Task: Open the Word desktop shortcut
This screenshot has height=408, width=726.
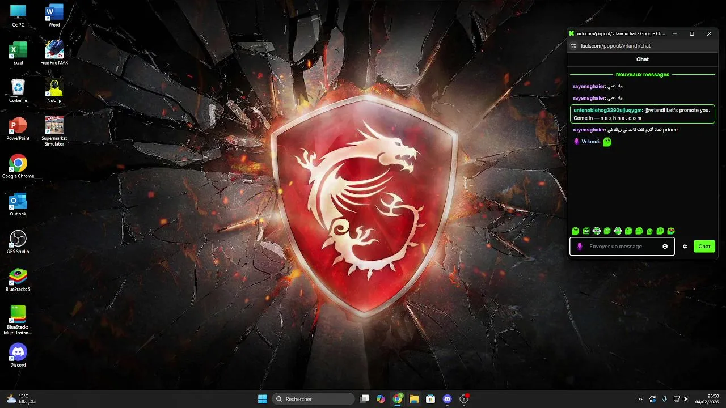Action: click(54, 15)
